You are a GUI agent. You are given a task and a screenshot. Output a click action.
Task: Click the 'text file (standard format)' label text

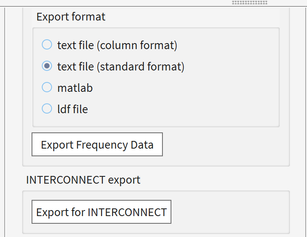pos(121,67)
